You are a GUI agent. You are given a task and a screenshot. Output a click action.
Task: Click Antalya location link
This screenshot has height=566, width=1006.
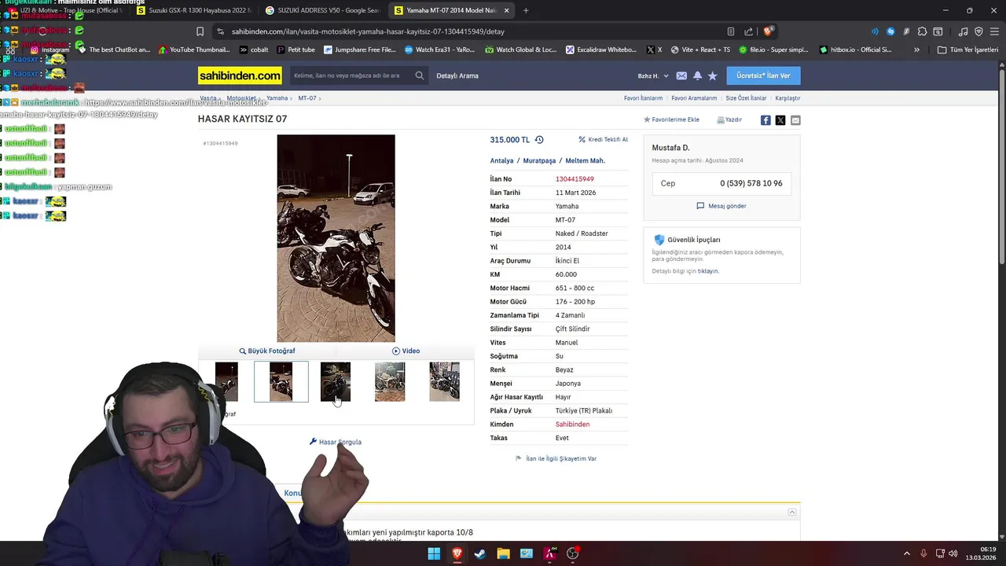(x=501, y=160)
